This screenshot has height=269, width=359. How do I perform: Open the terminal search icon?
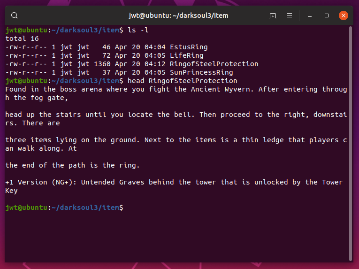point(15,15)
